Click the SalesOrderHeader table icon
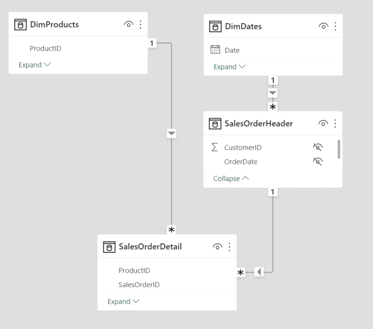373x329 pixels. 215,123
